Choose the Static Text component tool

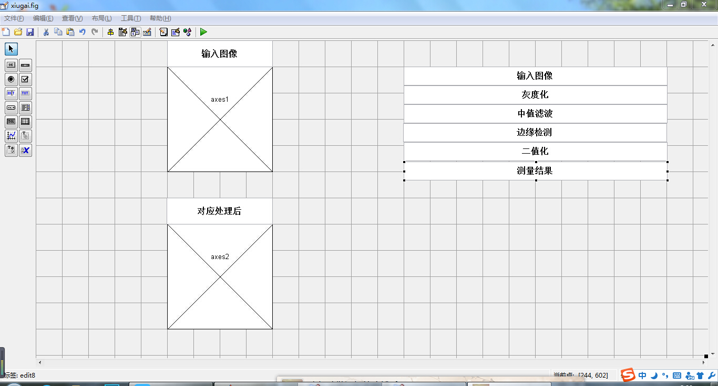pyautogui.click(x=25, y=93)
